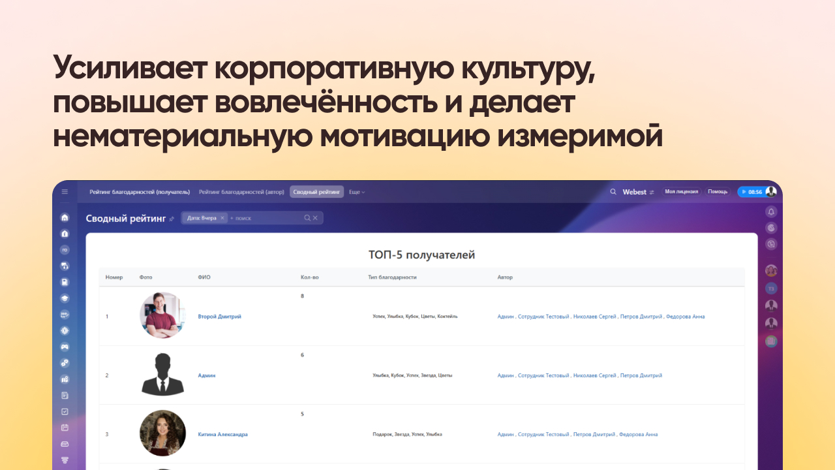Click the search magnifier in the top bar
835x470 pixels.
click(613, 191)
